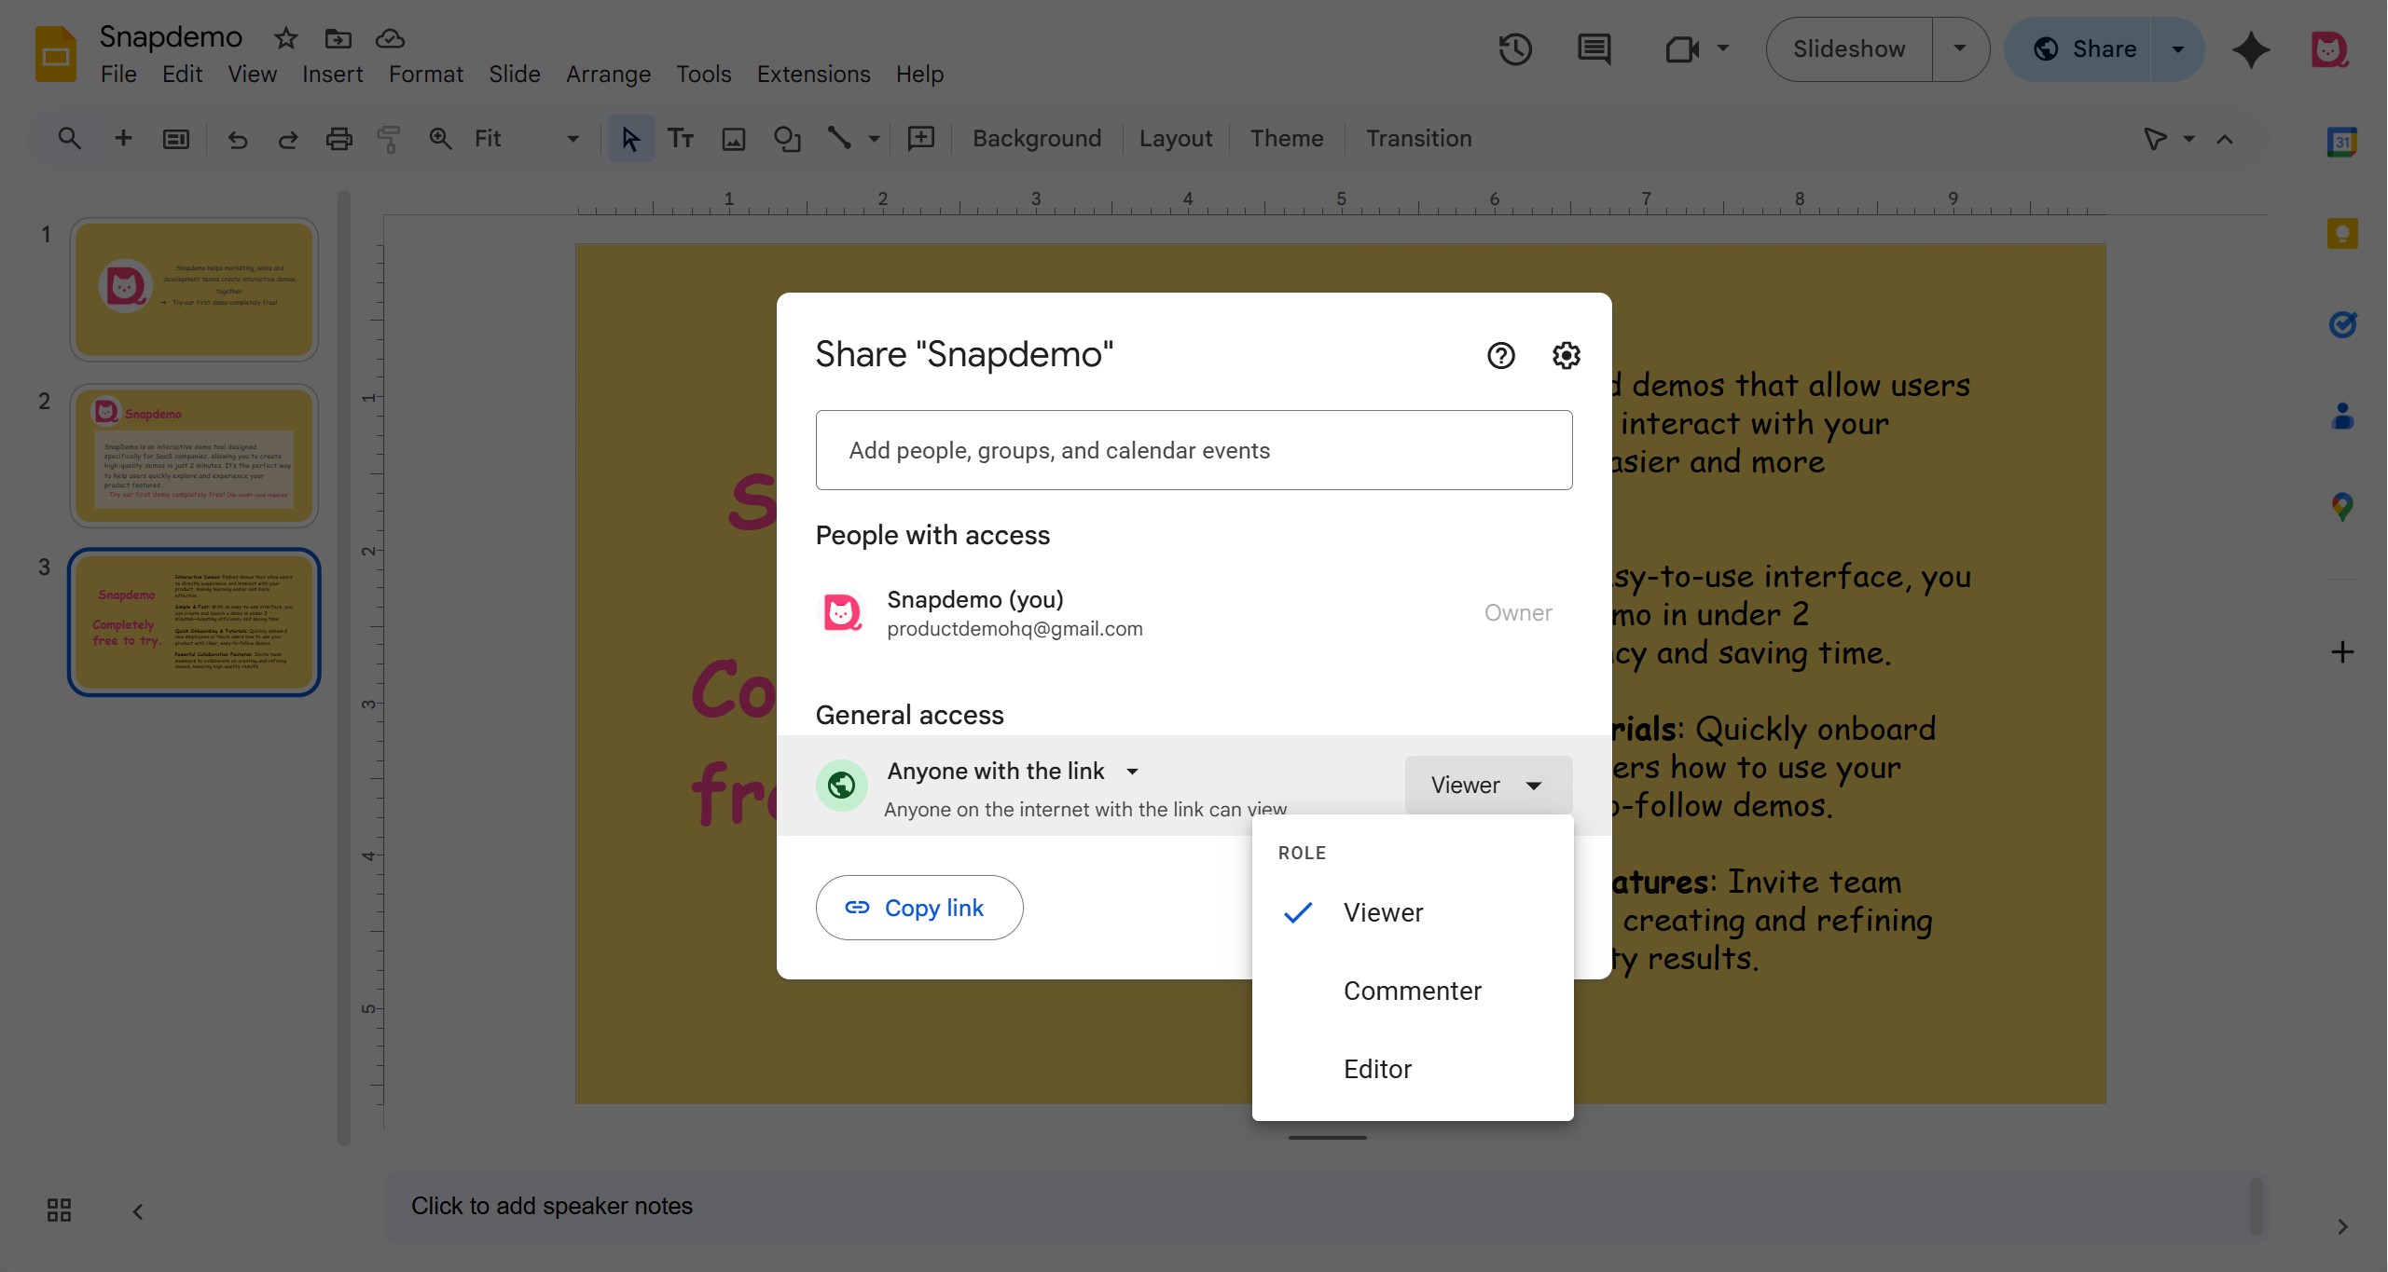The width and height of the screenshot is (2388, 1272).
Task: Add a new slide with plus icon
Action: [x=123, y=139]
